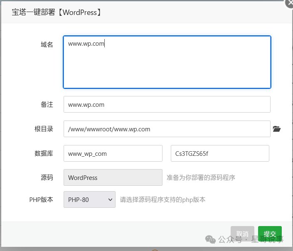This screenshot has width=293, height=251.
Task: Click the 备注 label
Action: point(47,104)
